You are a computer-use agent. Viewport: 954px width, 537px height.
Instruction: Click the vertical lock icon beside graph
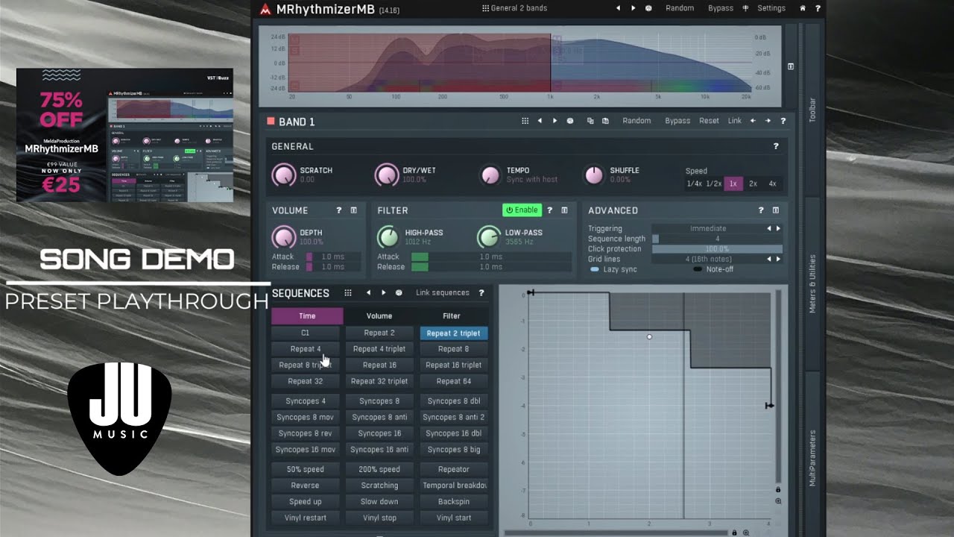click(778, 489)
